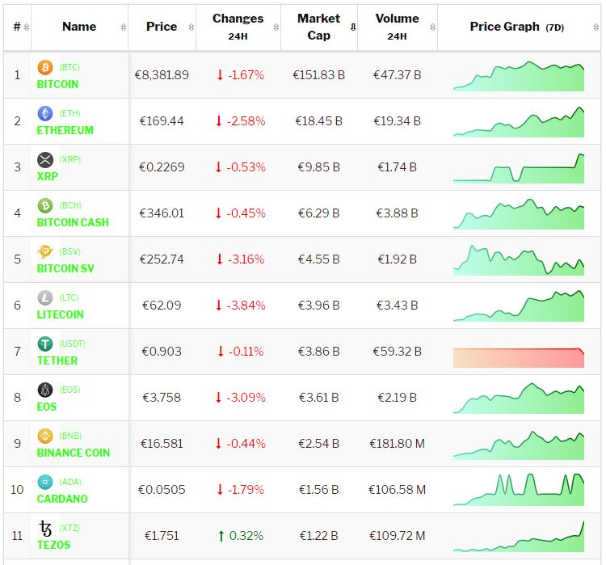606x565 pixels.
Task: Click Tether's red 7-day price graph
Action: point(518,357)
